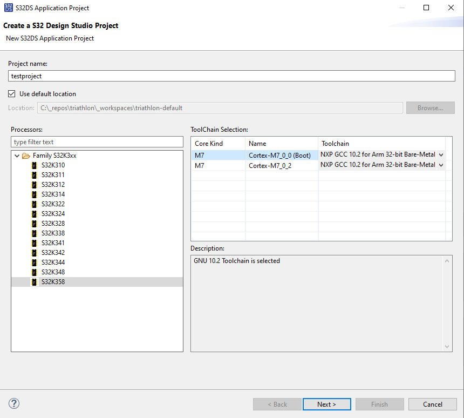Collapse the Family S32K3xx tree node

(x=17, y=155)
